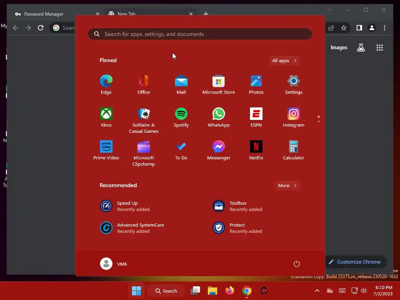This screenshot has width=400, height=300.
Task: Launch Spotify
Action: [181, 117]
